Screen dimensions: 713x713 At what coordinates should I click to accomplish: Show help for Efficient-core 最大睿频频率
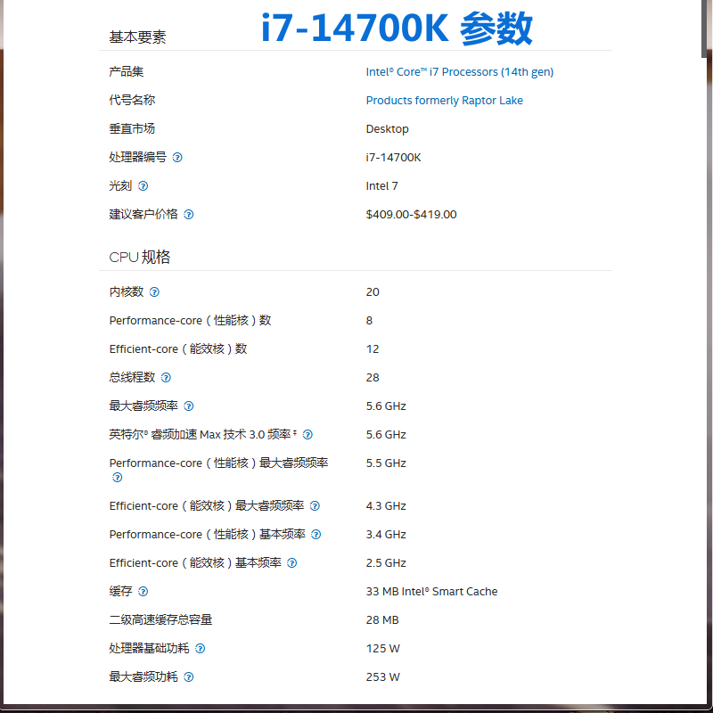(x=315, y=506)
